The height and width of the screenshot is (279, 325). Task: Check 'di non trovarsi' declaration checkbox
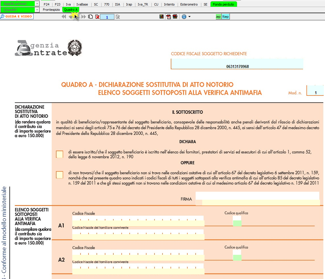(x=60, y=175)
